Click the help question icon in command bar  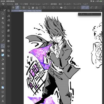pos(96,8)
